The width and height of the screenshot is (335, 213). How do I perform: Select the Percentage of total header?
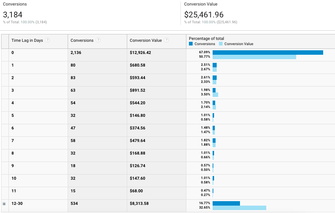pyautogui.click(x=206, y=38)
